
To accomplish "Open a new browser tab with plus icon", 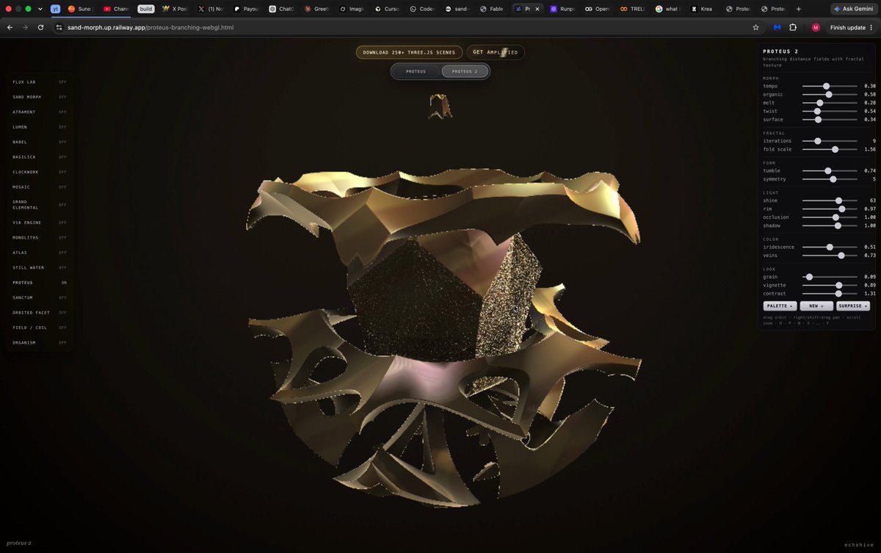I will pyautogui.click(x=799, y=9).
